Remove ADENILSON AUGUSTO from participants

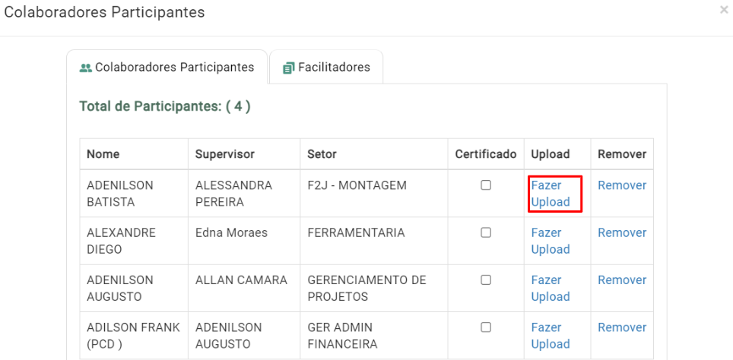click(x=621, y=279)
